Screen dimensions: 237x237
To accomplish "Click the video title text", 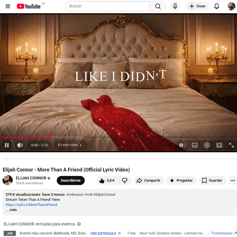I will tap(66, 170).
